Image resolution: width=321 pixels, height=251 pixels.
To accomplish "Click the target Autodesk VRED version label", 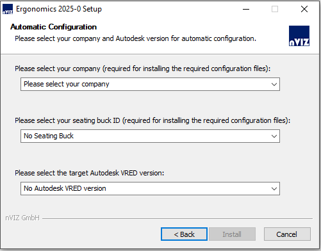I will tap(89, 173).
